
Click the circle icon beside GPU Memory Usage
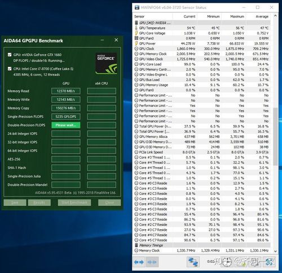pos(136,85)
